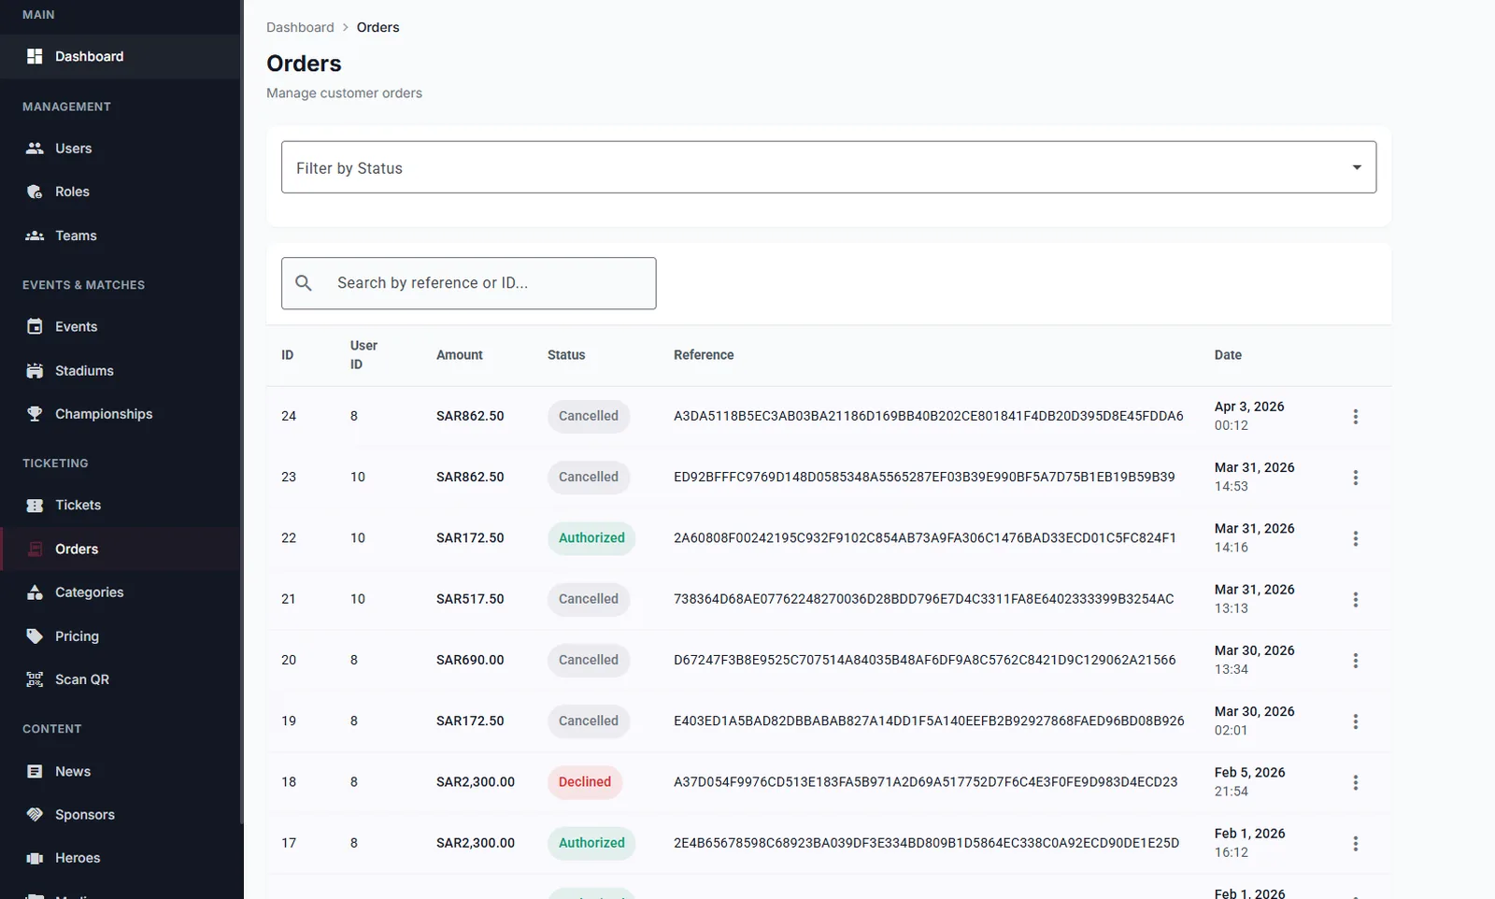Open actions menu for order 24
Image resolution: width=1495 pixels, height=899 pixels.
point(1355,417)
